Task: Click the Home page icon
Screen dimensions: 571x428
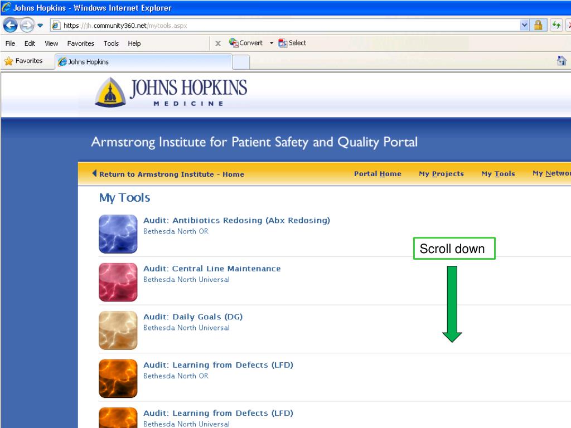Action: click(562, 60)
